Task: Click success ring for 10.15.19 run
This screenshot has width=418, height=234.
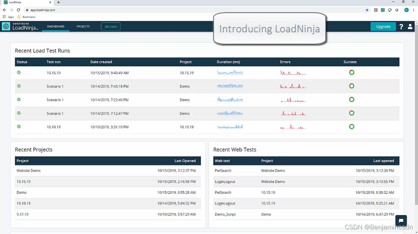Action: (x=352, y=72)
